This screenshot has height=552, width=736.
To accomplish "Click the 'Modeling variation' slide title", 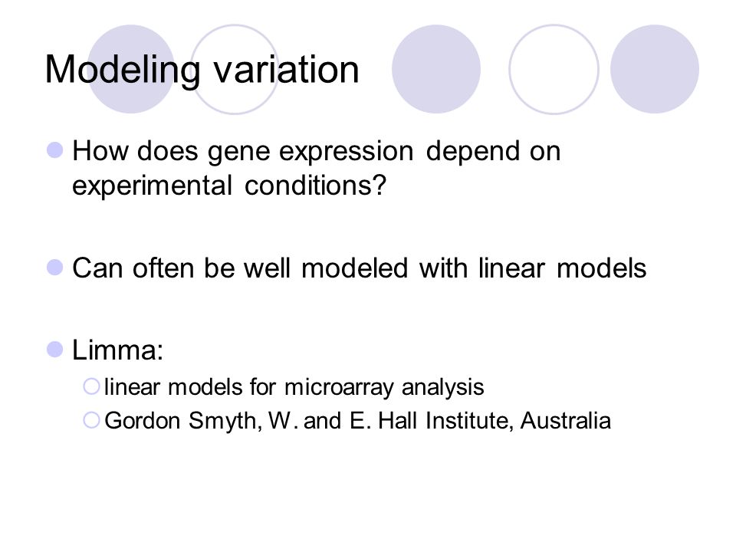I will 202,71.
